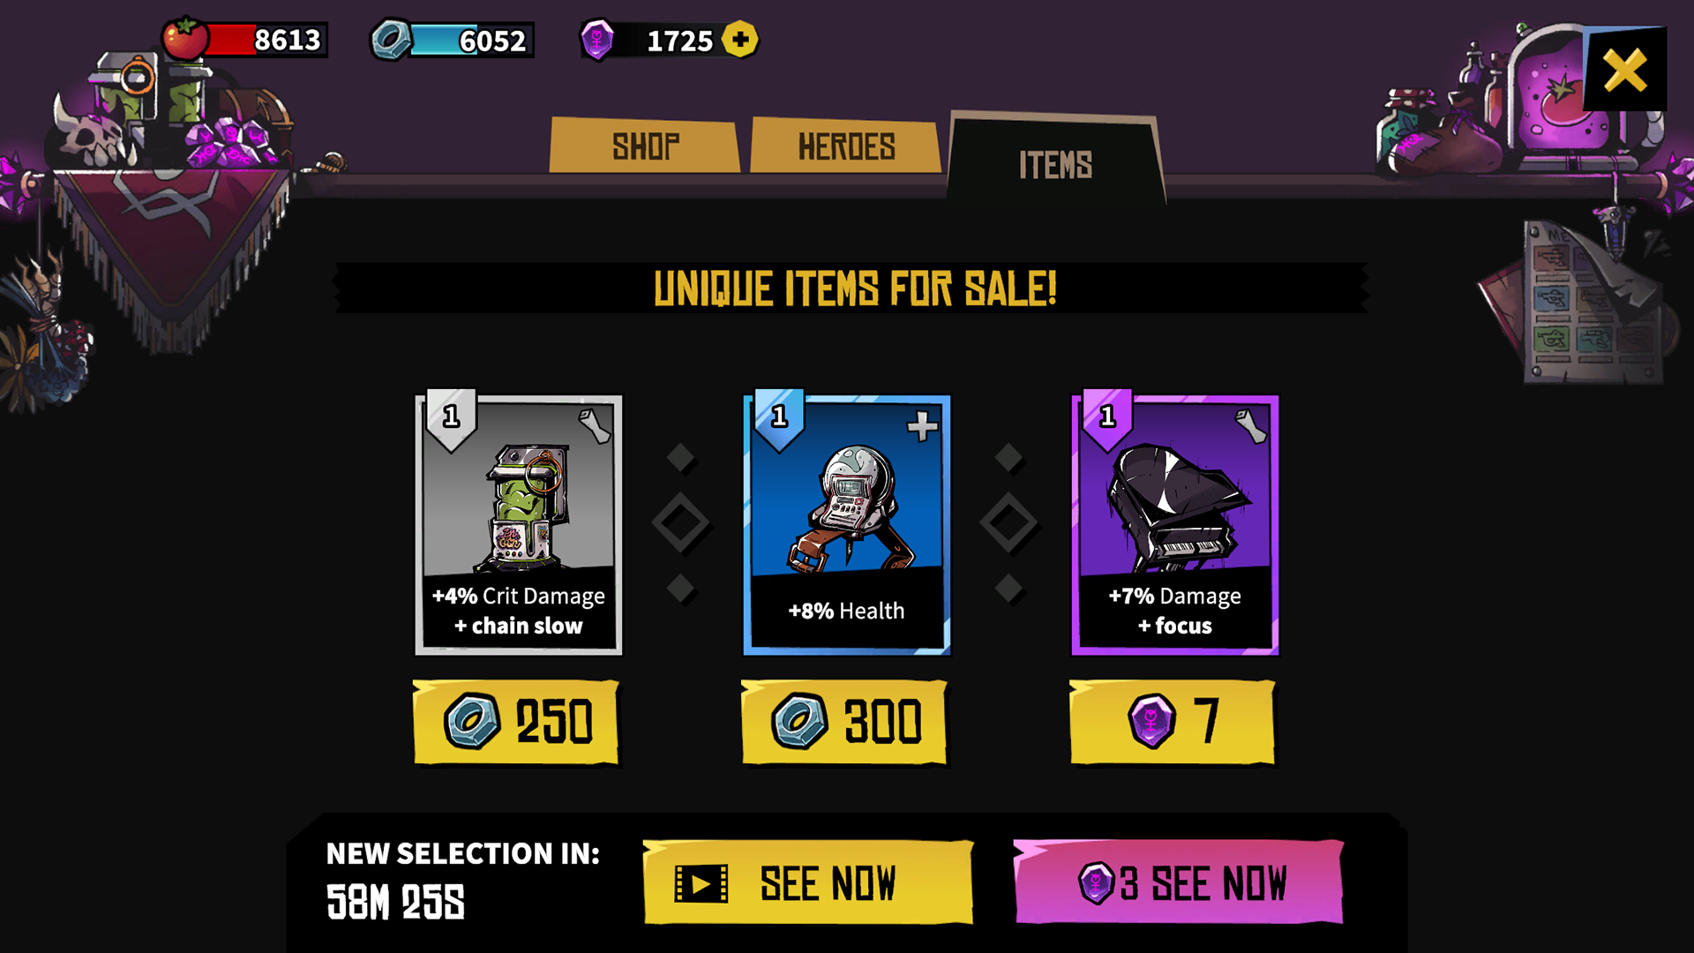Select the ITEMS tab
The image size is (1694, 953).
click(1056, 161)
